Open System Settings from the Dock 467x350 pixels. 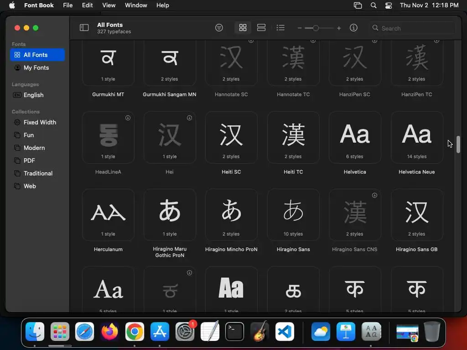pyautogui.click(x=185, y=331)
